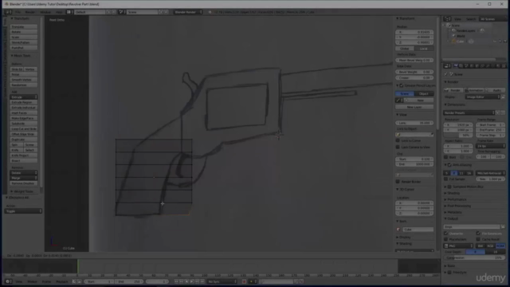The height and width of the screenshot is (287, 510).
Task: Select Object grease pencil source
Action: 424,94
